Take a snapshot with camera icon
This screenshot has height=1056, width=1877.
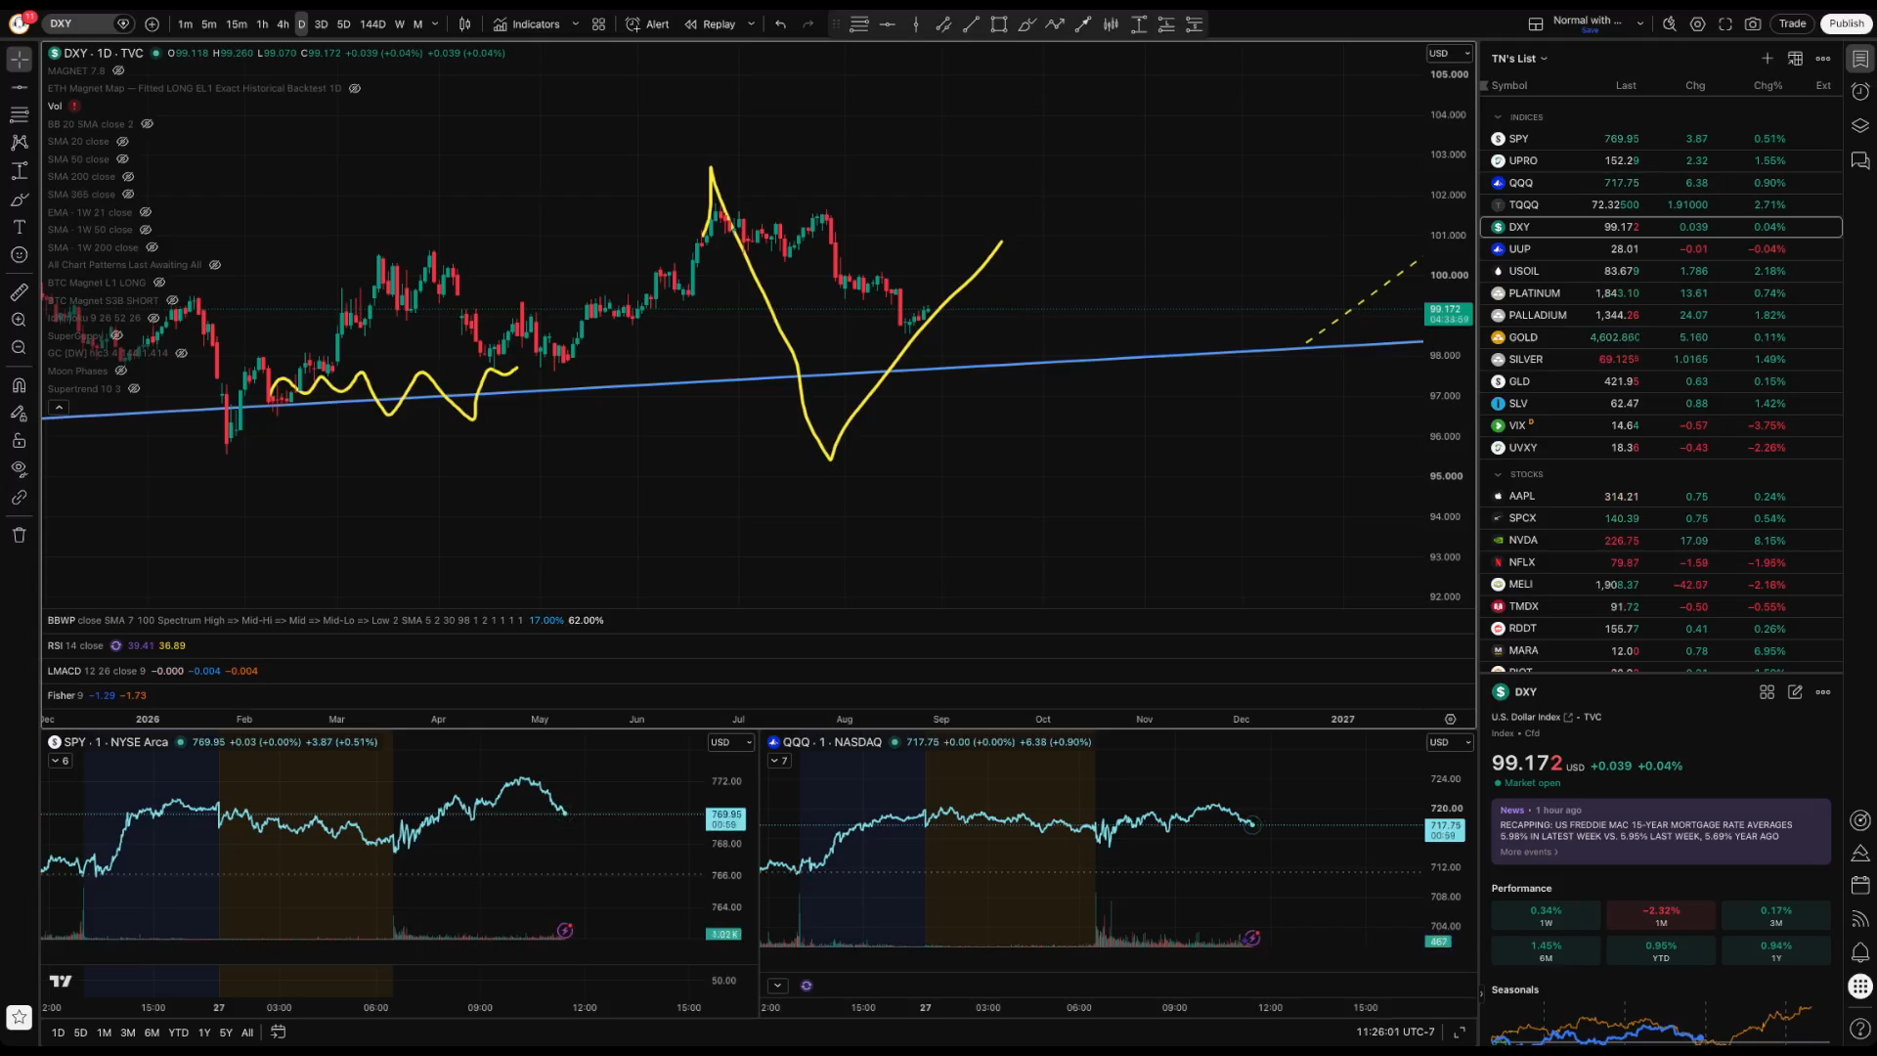click(1753, 24)
